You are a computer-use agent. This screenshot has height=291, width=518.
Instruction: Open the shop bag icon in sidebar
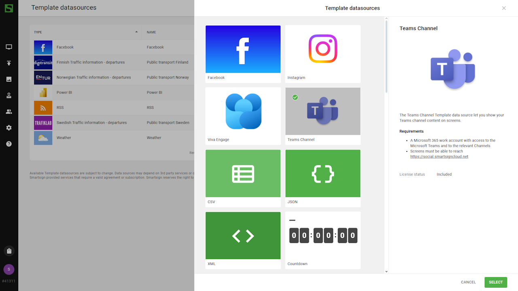click(x=9, y=251)
